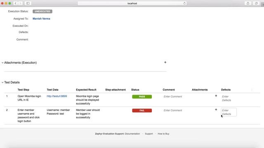Change PASS status of step 1
The image size is (264, 148).
point(142,97)
